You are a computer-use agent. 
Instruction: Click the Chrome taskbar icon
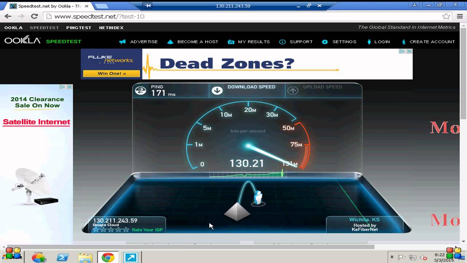(108, 258)
